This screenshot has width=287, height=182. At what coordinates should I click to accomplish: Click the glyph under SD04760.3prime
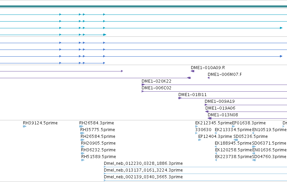(x=254, y=160)
